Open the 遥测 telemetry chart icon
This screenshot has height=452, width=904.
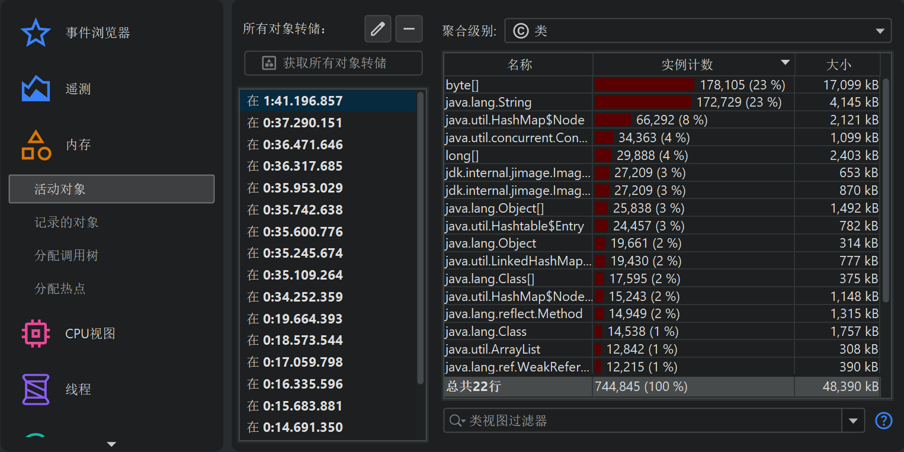pos(36,89)
